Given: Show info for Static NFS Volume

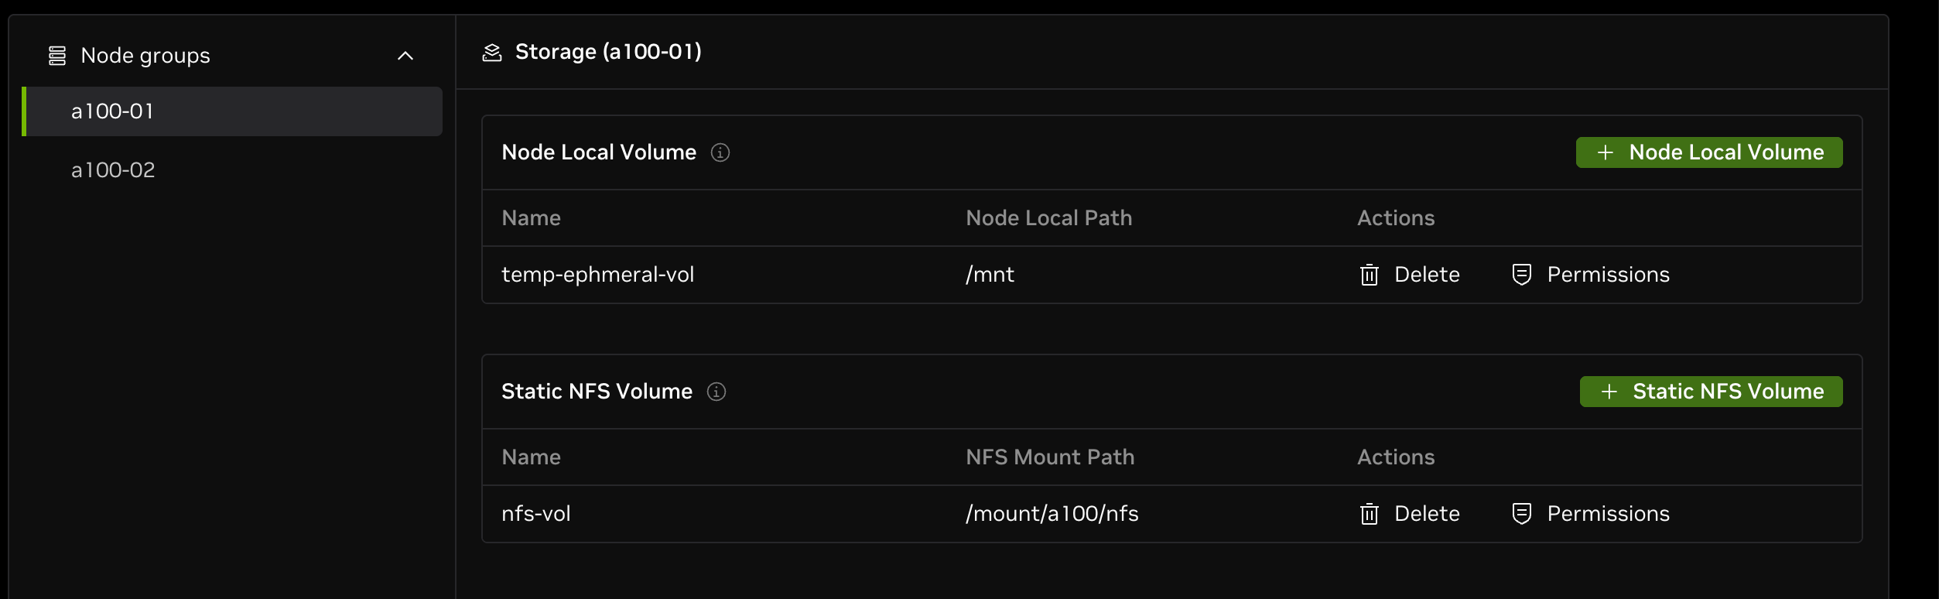Looking at the screenshot, I should pos(716,392).
